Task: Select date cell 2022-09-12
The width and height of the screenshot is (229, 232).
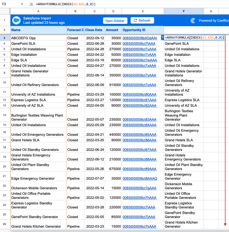Action: click(95, 38)
